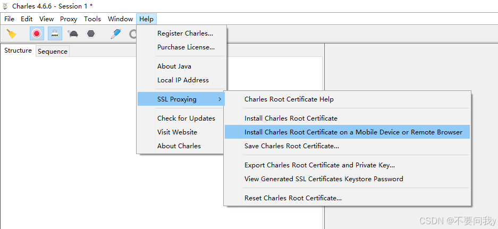Select About Java menu item

pos(182,66)
